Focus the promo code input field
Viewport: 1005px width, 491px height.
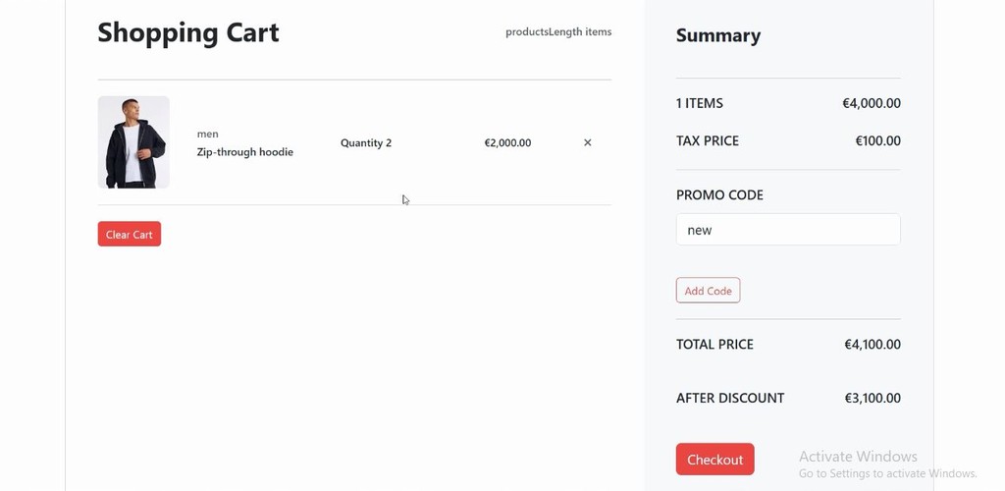click(787, 230)
